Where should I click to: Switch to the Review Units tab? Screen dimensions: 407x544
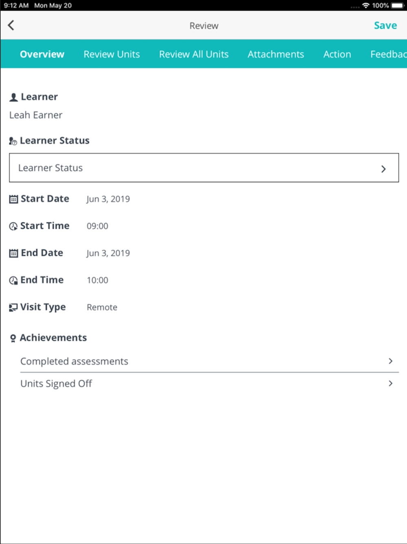[x=112, y=54]
